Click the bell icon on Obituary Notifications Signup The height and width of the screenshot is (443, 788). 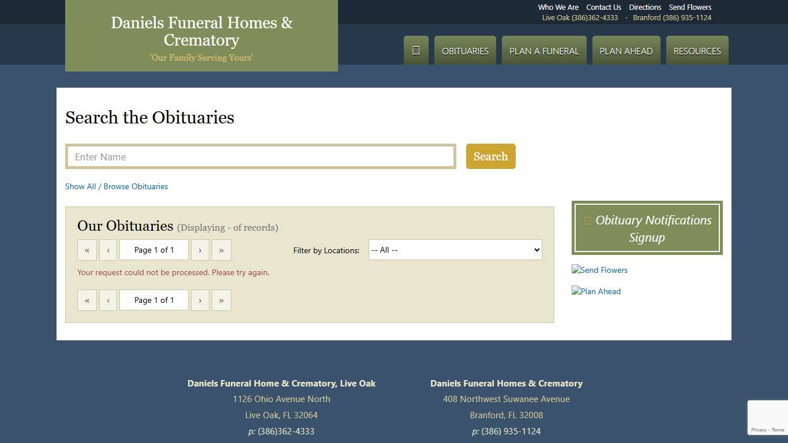(x=587, y=220)
